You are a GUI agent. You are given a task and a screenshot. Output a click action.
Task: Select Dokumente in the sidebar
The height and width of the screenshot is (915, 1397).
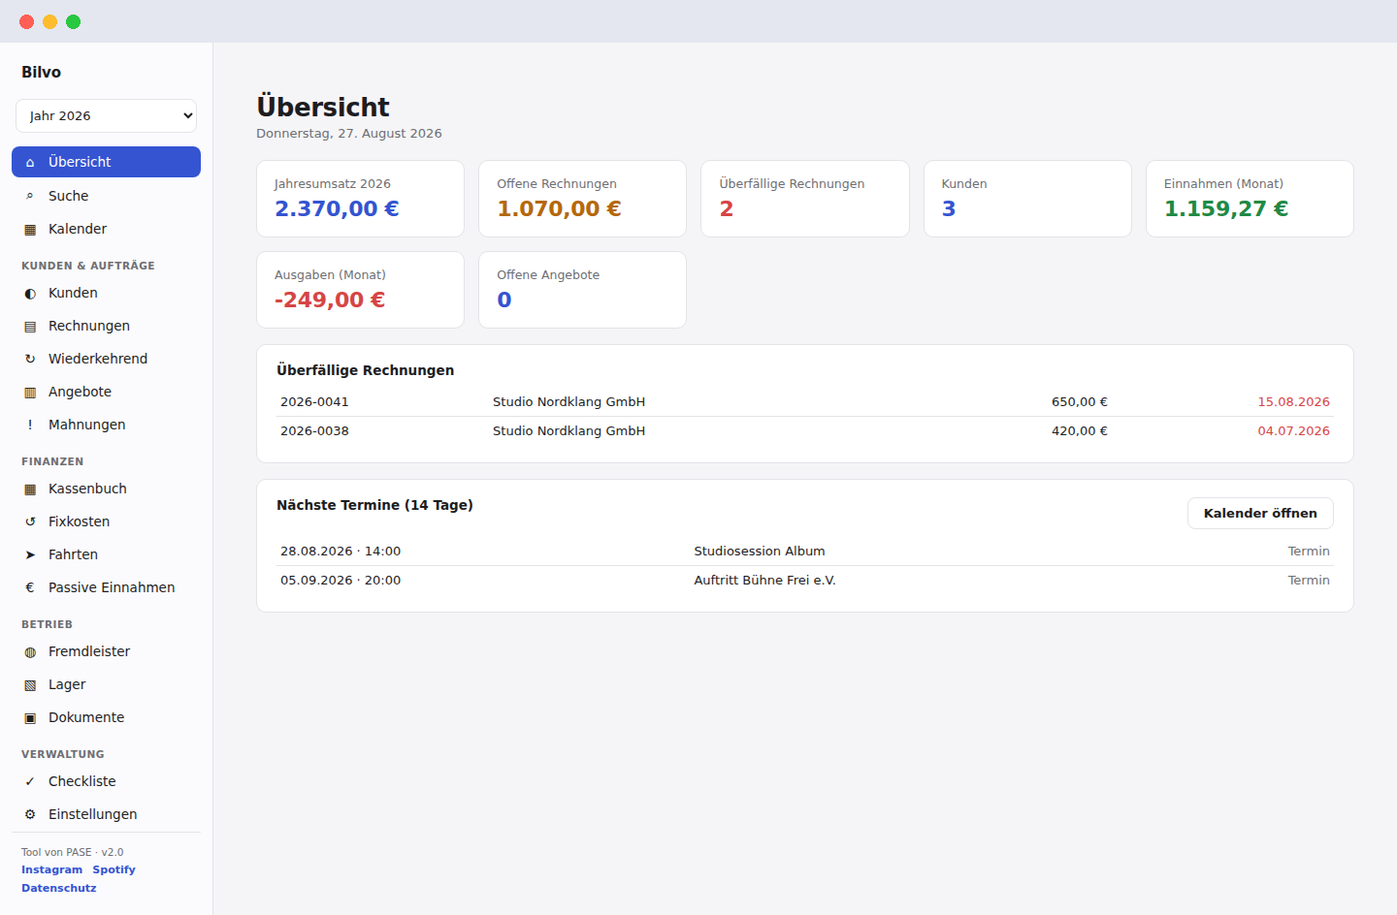click(106, 717)
